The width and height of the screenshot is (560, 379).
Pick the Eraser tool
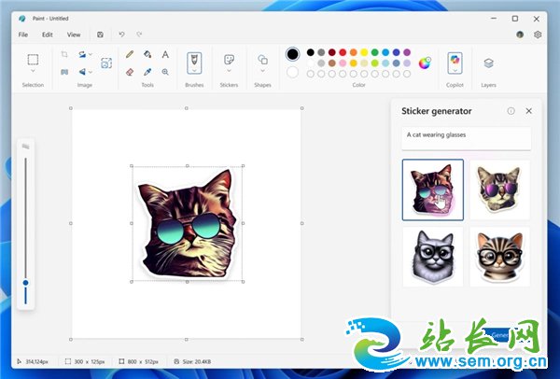point(130,71)
